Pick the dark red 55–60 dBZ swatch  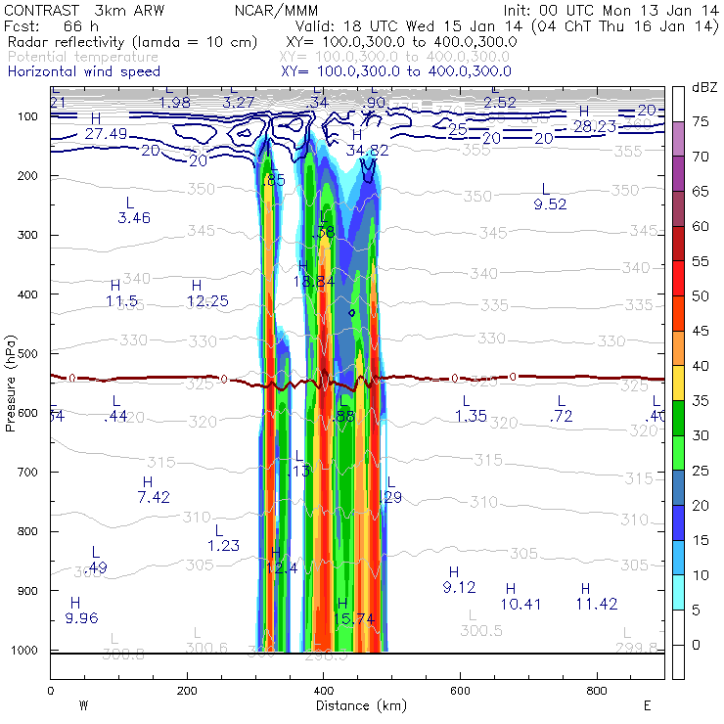tap(678, 244)
